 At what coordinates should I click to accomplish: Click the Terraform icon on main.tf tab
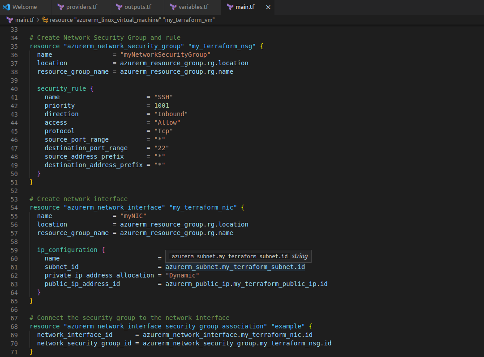pyautogui.click(x=230, y=7)
